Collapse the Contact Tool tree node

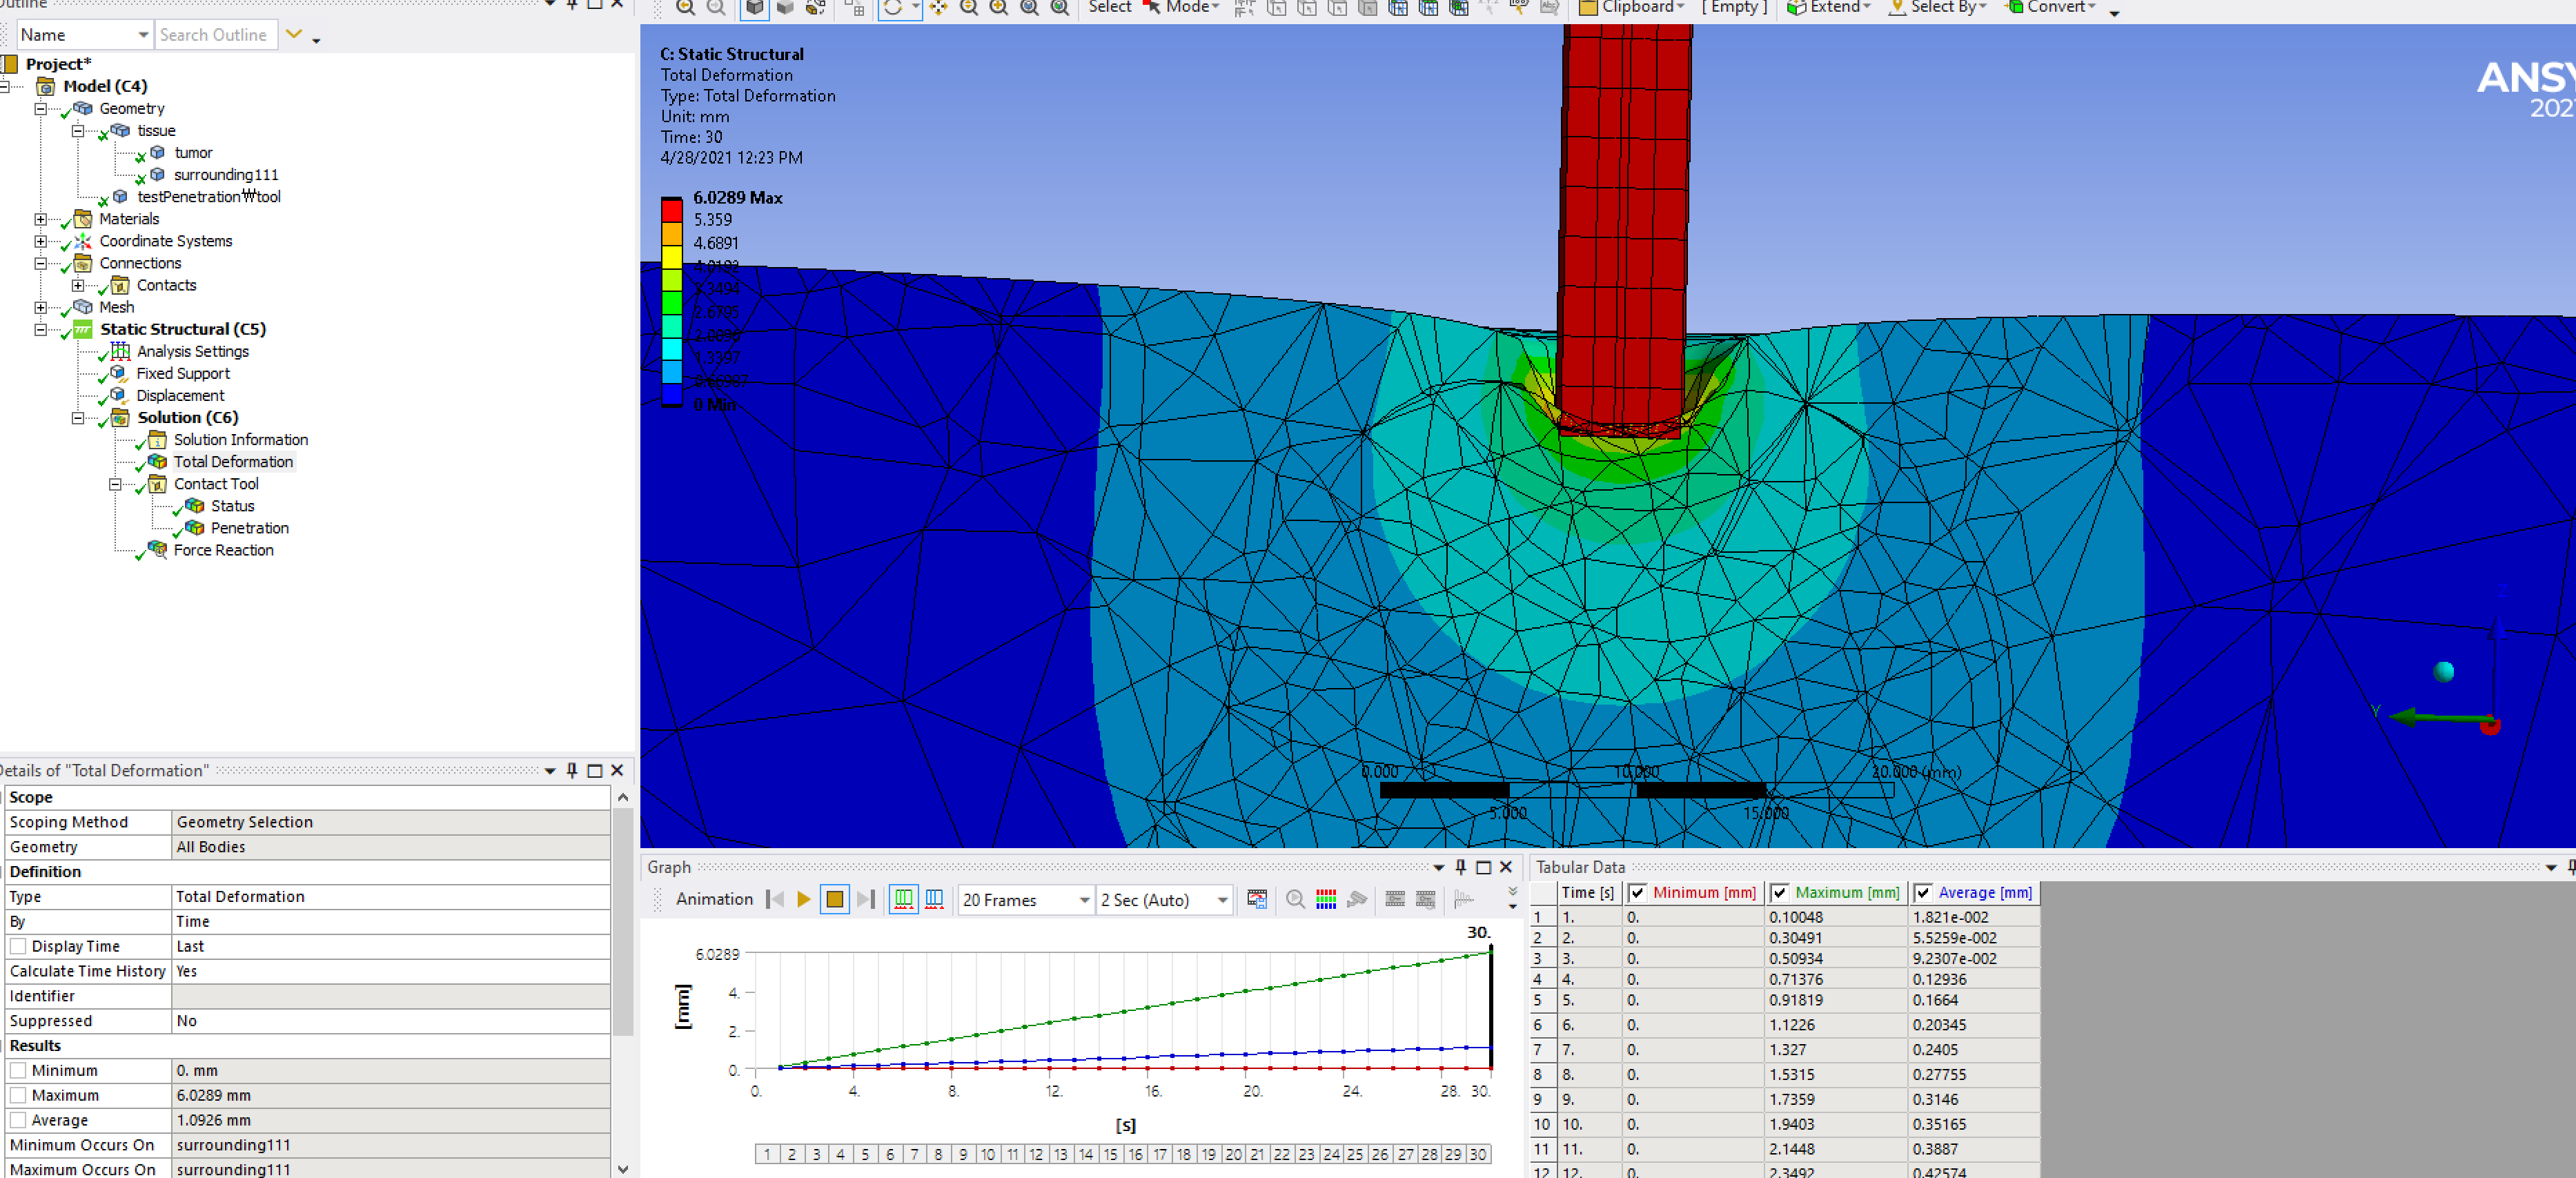115,484
